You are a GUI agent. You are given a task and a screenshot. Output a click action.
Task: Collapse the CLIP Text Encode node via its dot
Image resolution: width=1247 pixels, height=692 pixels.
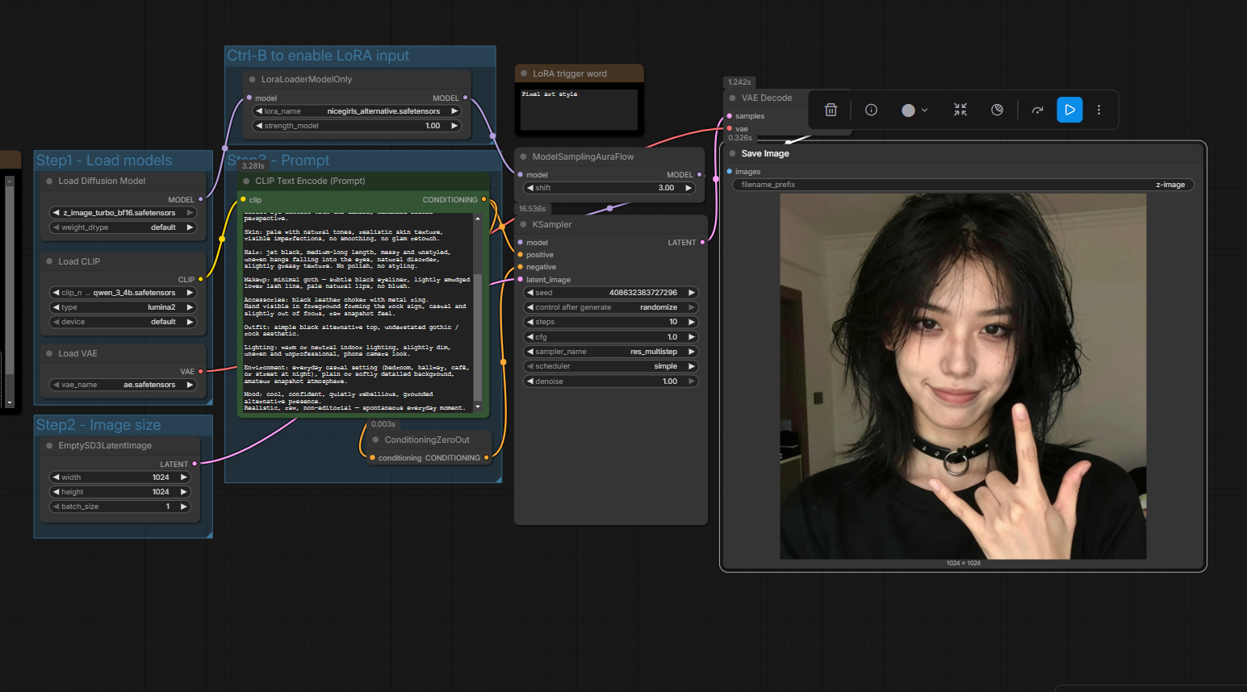coord(247,181)
